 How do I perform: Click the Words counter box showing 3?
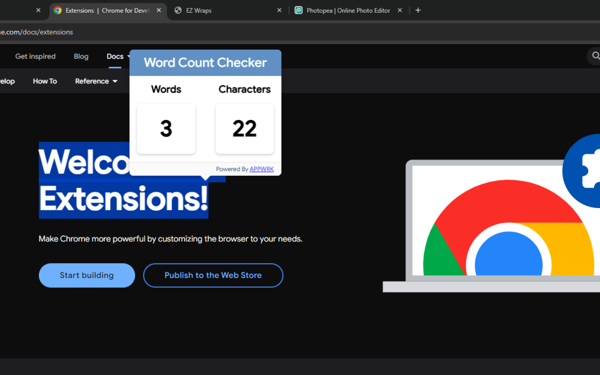[x=166, y=128]
